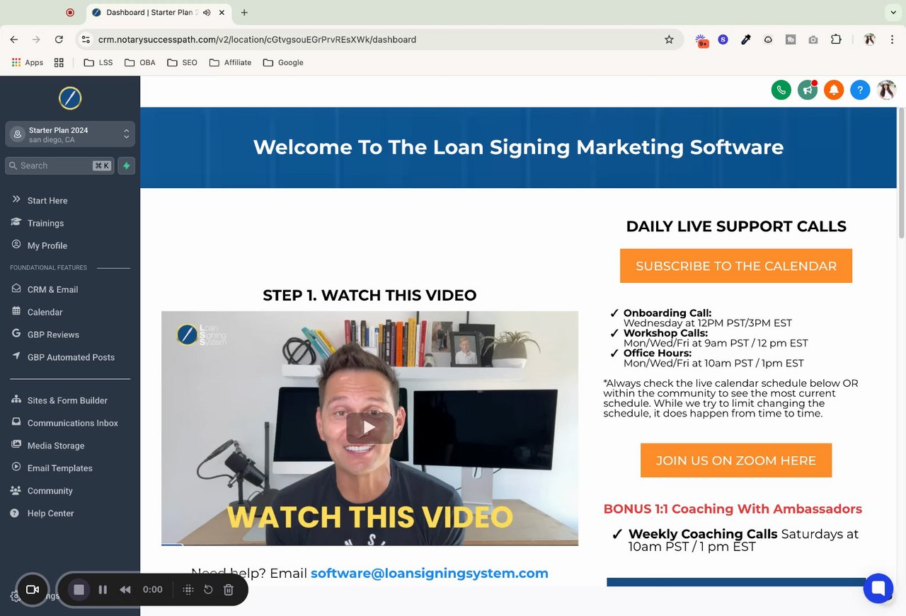Expand the Chrome tab search dropdown arrow
This screenshot has height=616, width=906.
(x=893, y=12)
